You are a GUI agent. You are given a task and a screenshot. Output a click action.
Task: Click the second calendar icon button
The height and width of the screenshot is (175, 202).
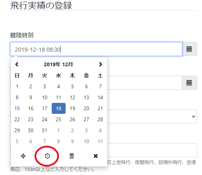point(190,83)
